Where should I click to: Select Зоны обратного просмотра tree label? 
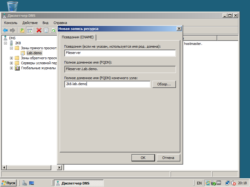click(x=39, y=58)
